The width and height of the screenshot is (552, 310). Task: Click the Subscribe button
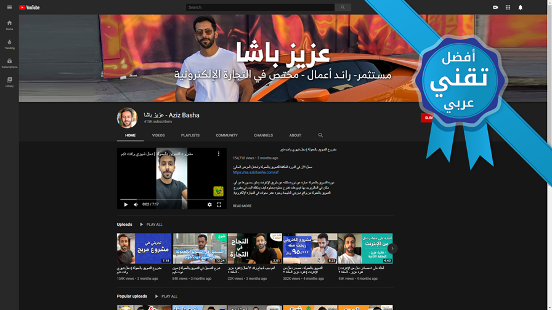coord(428,117)
